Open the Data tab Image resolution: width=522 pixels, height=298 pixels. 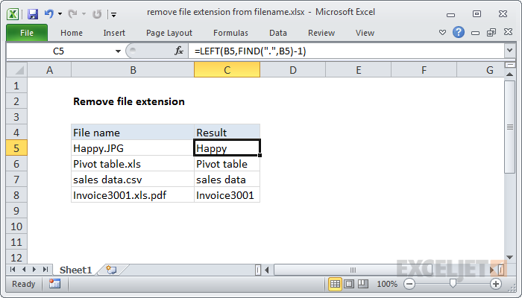pyautogui.click(x=278, y=33)
